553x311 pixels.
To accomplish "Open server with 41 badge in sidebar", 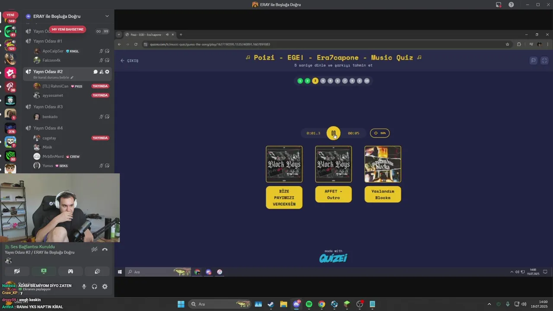I will click(x=10, y=31).
